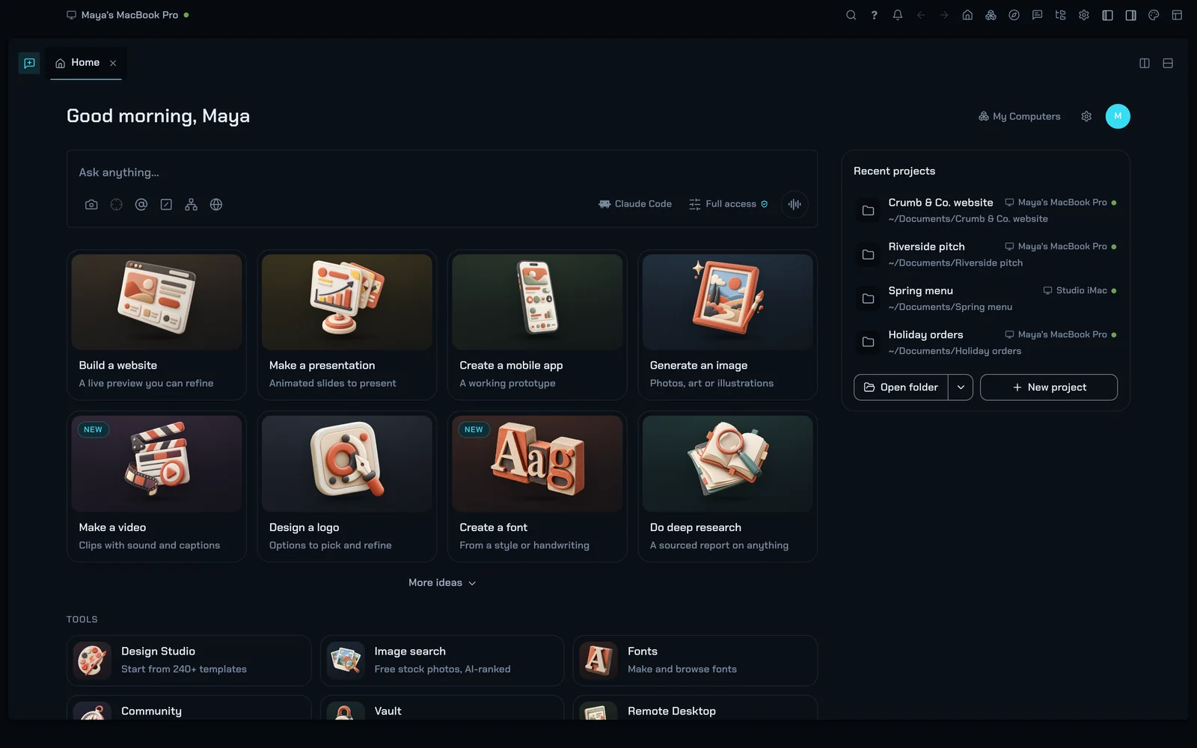Click the Ask anything input field
The width and height of the screenshot is (1197, 748).
pyautogui.click(x=441, y=173)
